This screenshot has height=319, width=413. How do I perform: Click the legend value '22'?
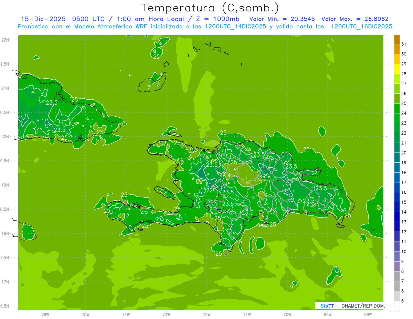coord(404,133)
